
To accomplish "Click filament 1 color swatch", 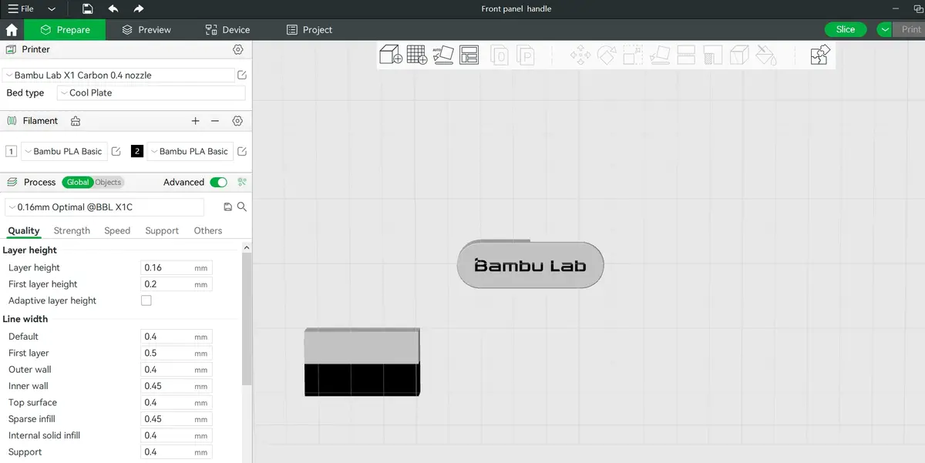I will [11, 151].
